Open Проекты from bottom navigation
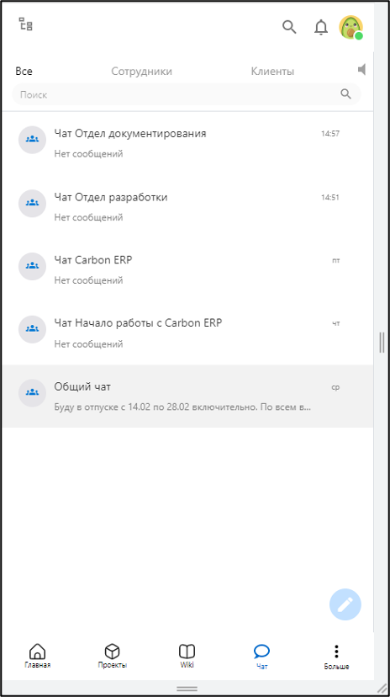This screenshot has height=697, width=390. (113, 656)
